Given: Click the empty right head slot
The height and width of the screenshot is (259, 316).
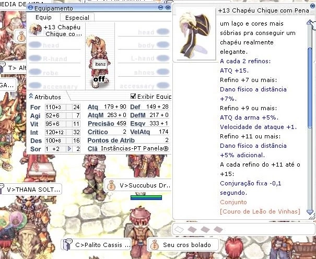Looking at the screenshot, I should click(x=144, y=32).
